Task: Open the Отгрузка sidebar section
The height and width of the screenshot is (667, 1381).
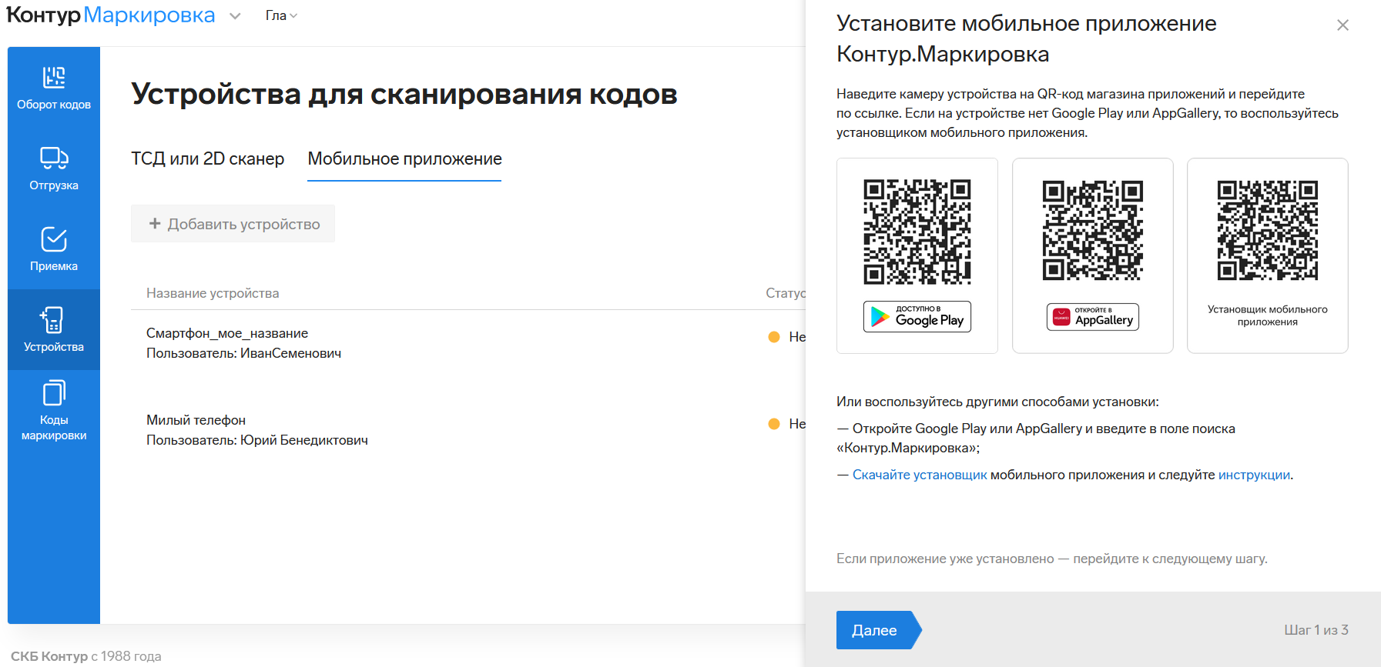Action: [x=54, y=168]
